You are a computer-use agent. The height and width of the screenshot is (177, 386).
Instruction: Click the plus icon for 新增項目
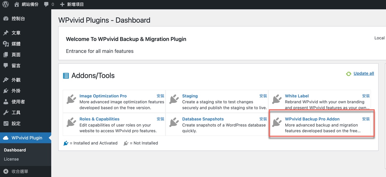click(62, 4)
